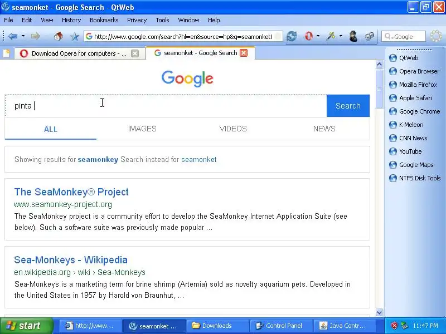The image size is (446, 334).
Task: Open the back history dropdown arrow
Action: pos(23,36)
